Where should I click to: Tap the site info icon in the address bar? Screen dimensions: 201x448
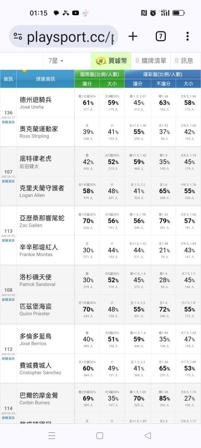18,36
